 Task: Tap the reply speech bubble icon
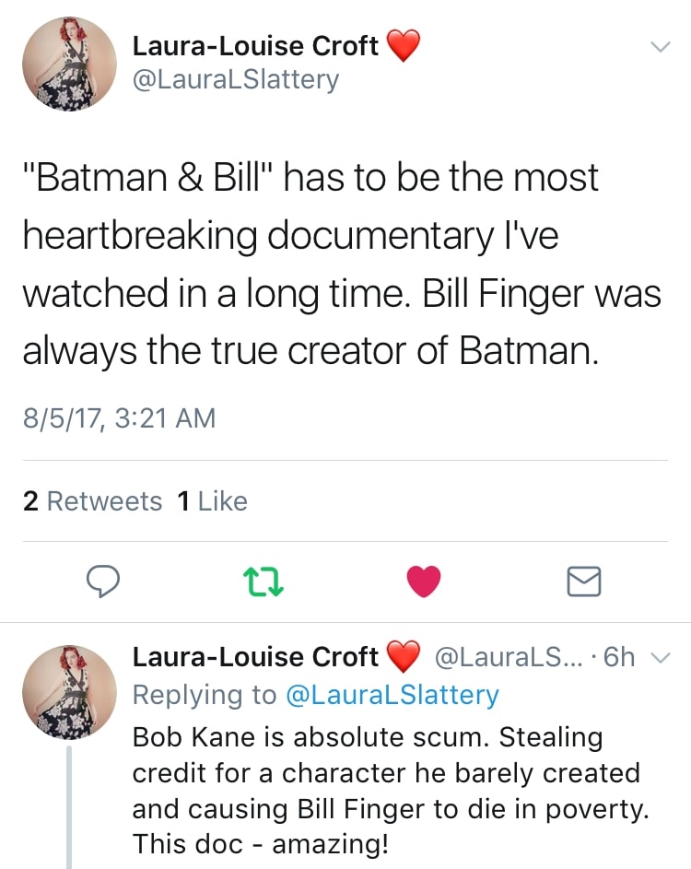(105, 581)
